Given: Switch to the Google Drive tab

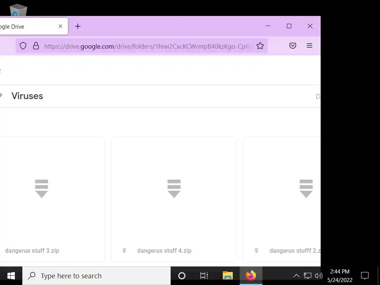Looking at the screenshot, I should (x=33, y=26).
